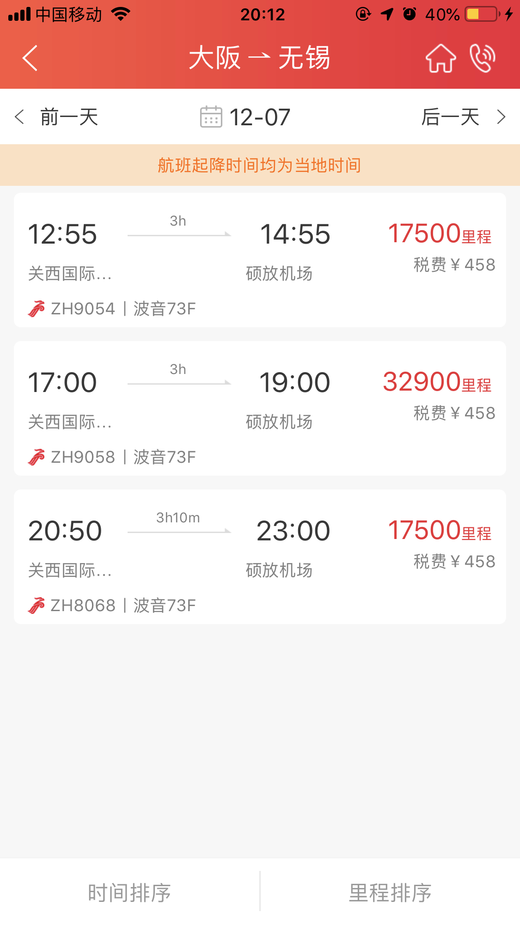The image size is (520, 925).
Task: Tap the back arrow in header
Action: coord(30,58)
